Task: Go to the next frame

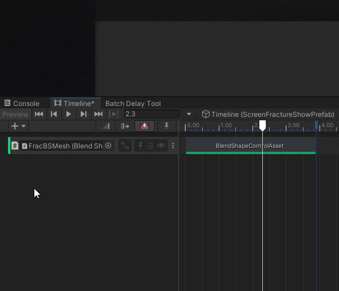Action: pos(84,114)
